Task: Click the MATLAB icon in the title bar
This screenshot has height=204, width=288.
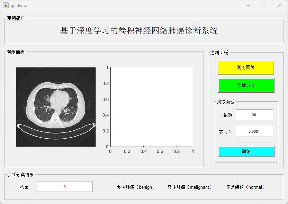Action: pos(6,5)
